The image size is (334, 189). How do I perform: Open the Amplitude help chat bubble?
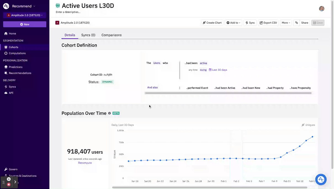321,179
